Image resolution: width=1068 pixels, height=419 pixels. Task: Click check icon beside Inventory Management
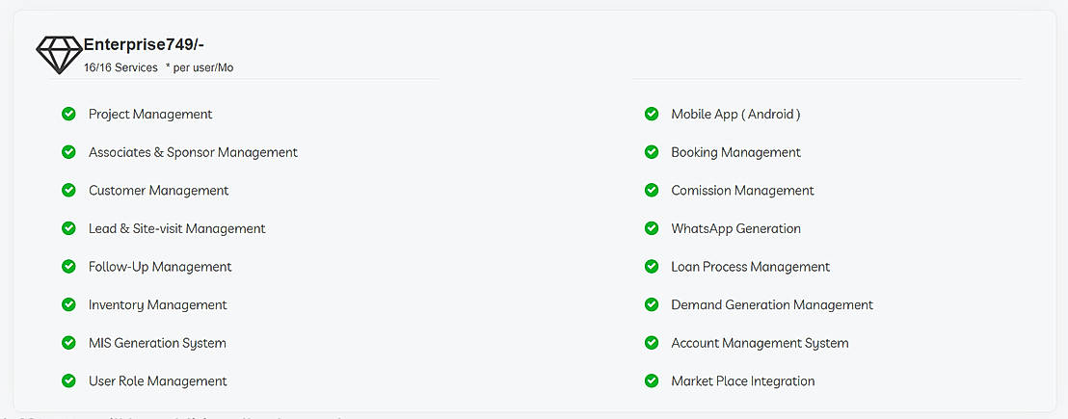(x=68, y=304)
